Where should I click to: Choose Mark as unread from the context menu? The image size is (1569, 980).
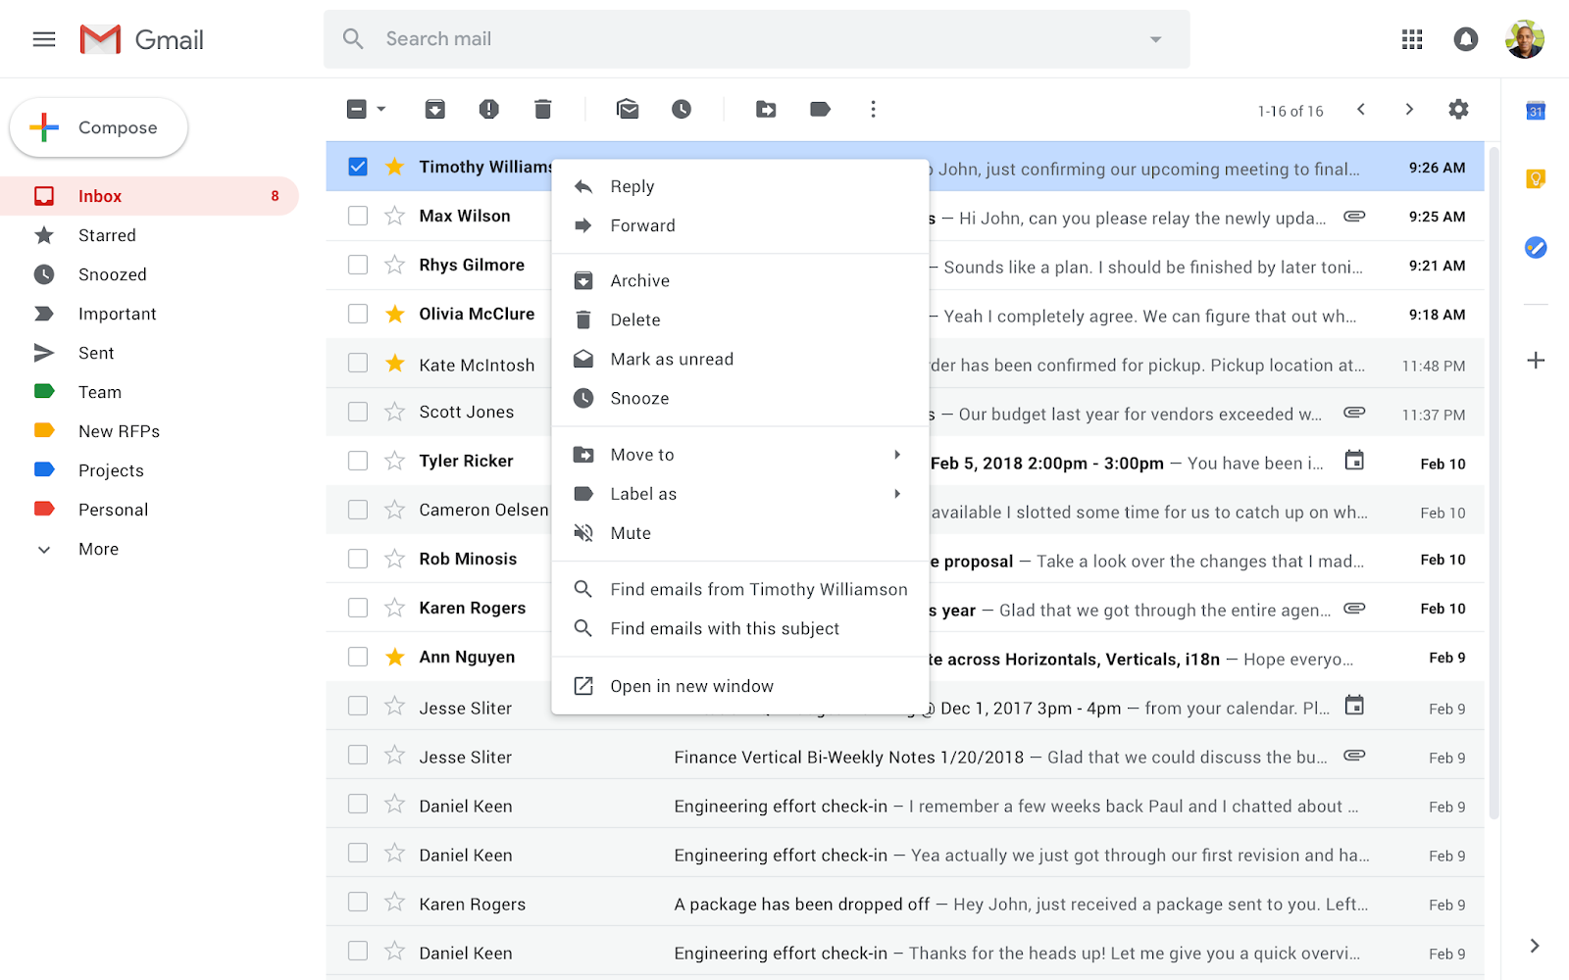pos(672,359)
